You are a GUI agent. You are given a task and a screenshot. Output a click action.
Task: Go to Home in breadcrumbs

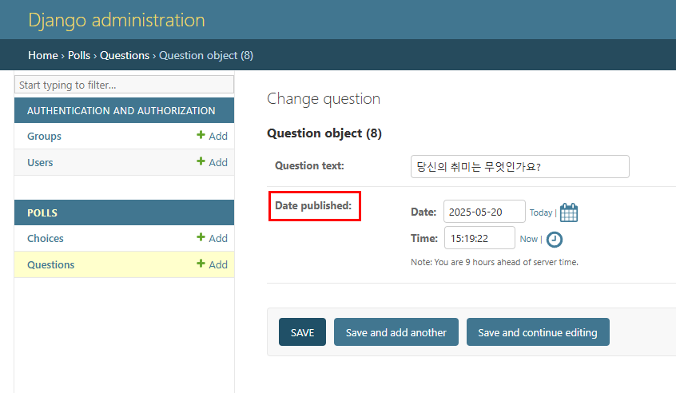click(43, 56)
